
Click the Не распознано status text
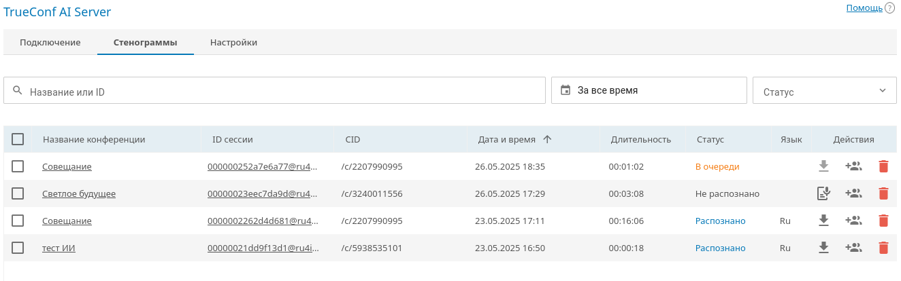(727, 193)
